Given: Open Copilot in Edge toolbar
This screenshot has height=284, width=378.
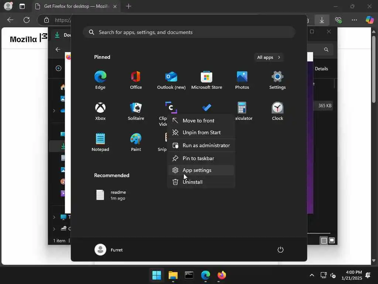Looking at the screenshot, I should 370,20.
